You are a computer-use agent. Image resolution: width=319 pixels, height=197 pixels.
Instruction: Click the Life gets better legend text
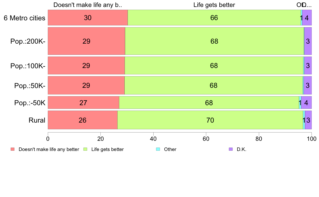coord(107,150)
